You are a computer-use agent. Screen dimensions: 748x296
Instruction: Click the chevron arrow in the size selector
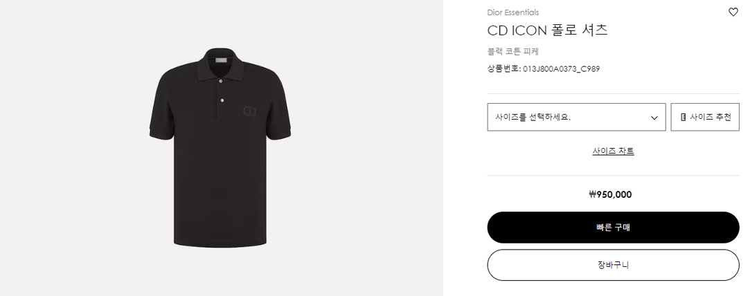(x=654, y=118)
